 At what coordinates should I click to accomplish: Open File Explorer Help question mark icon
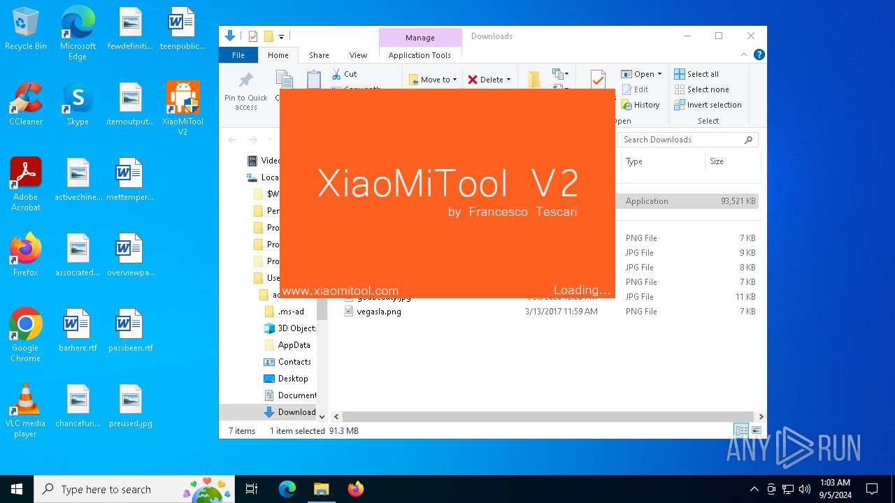tap(759, 54)
